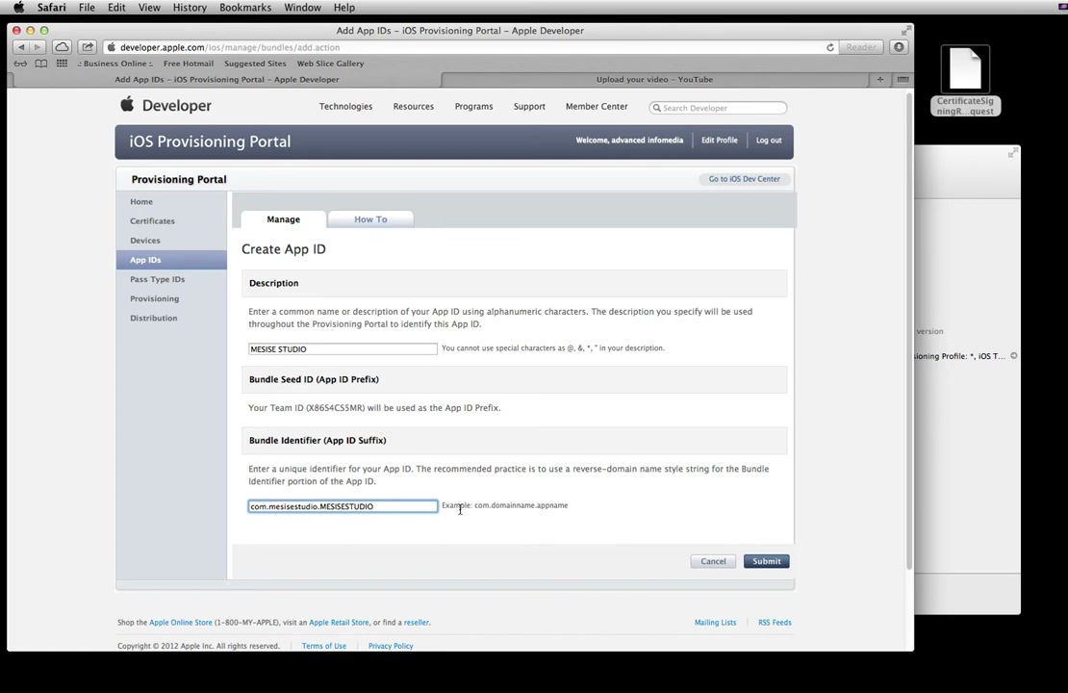Open the Window menu
1068x693 pixels.
click(x=302, y=8)
